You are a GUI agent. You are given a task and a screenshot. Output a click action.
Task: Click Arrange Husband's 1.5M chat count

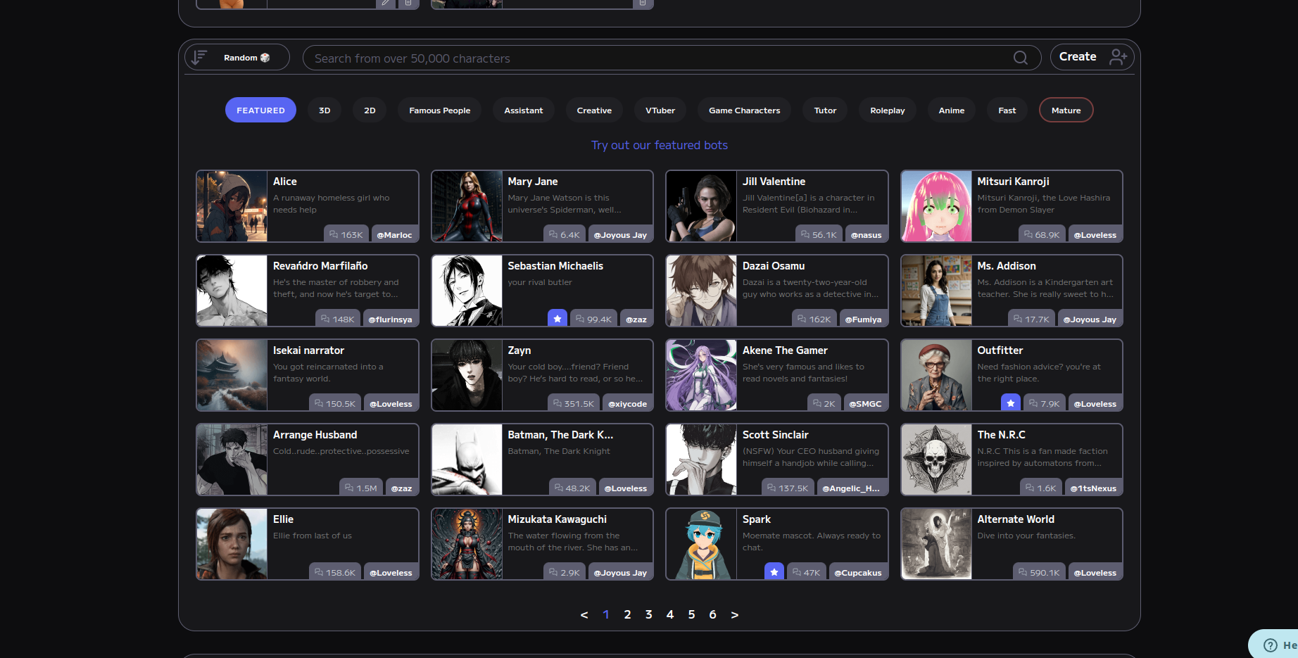pos(361,488)
